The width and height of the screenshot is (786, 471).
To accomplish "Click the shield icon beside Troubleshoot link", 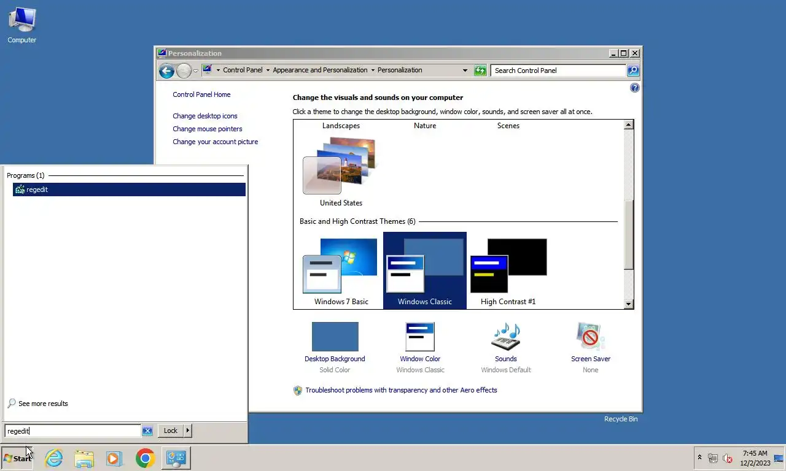I will point(298,391).
